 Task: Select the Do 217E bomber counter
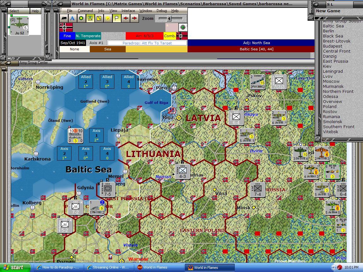[300, 154]
